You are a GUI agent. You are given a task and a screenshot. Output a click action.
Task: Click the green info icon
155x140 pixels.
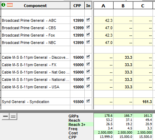tap(3, 5)
